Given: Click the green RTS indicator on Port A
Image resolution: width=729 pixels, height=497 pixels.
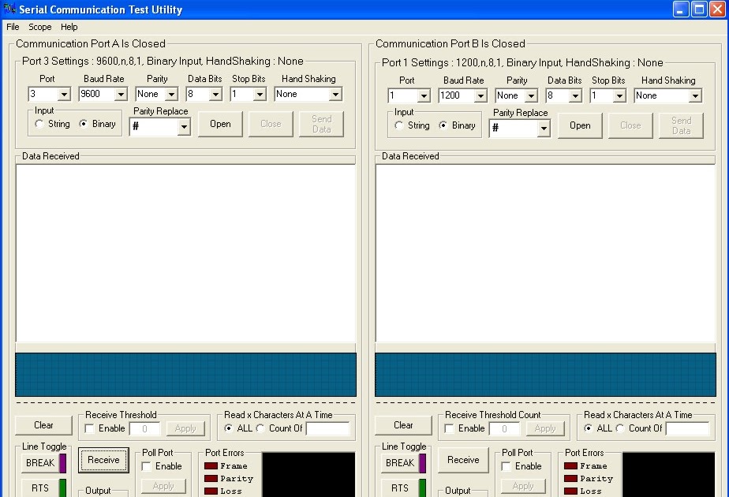Looking at the screenshot, I should (63, 488).
